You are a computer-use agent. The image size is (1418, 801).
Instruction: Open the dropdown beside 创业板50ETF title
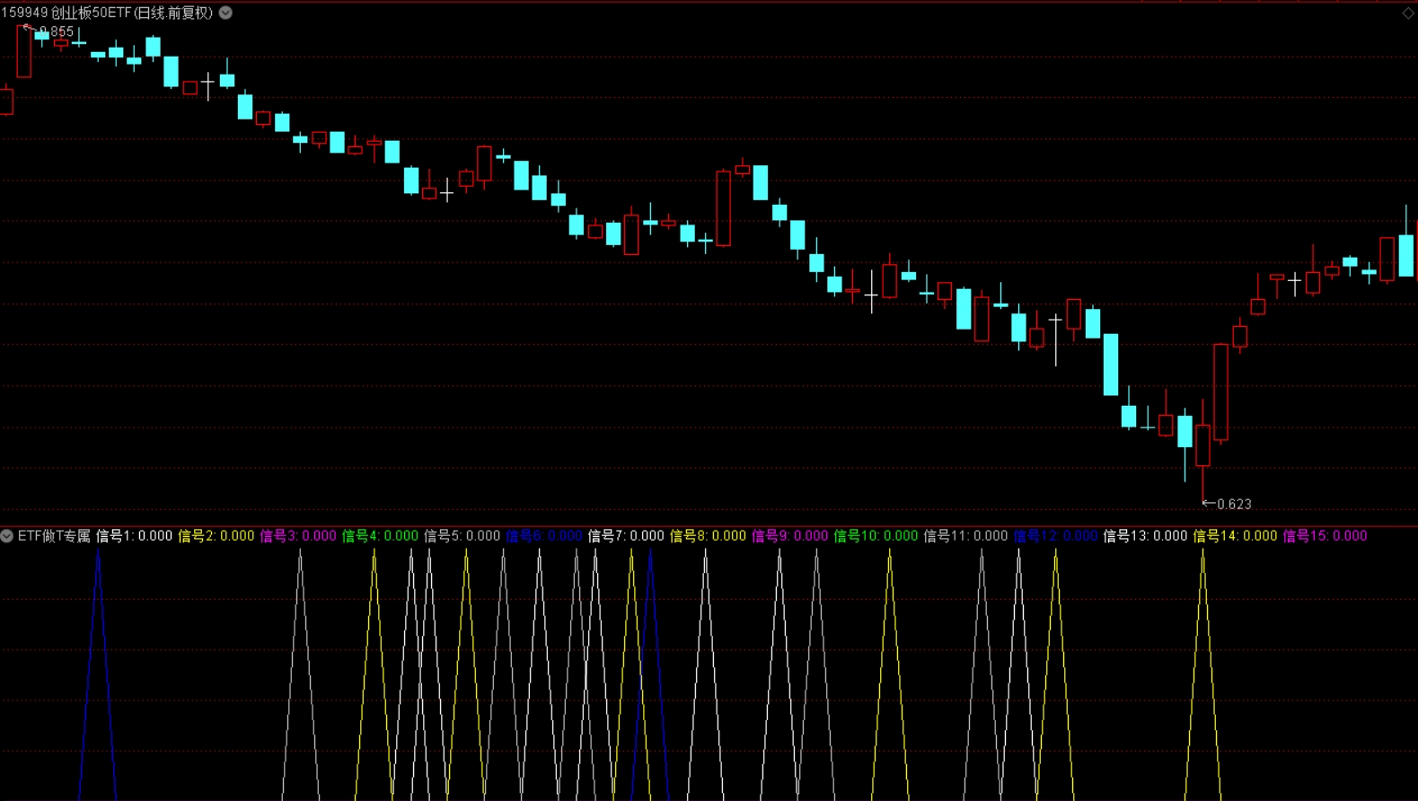[226, 13]
